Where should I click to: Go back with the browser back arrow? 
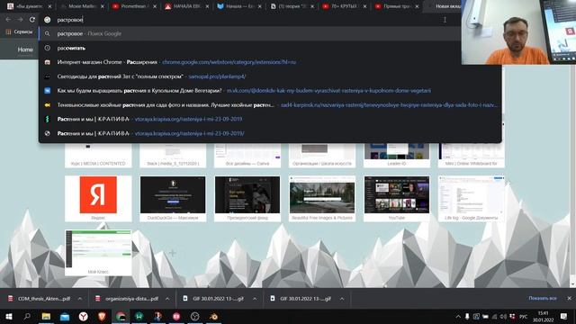pos(8,20)
